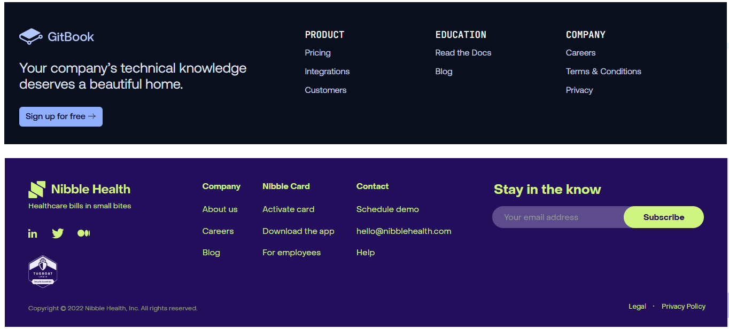Open the Pricing page under Product
729x329 pixels.
(317, 52)
